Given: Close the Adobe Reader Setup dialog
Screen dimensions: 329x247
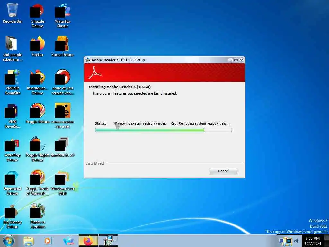Looking at the screenshot, I should (x=242, y=60).
